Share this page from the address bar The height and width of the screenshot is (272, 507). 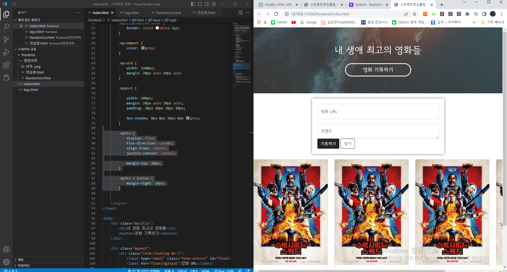point(406,14)
